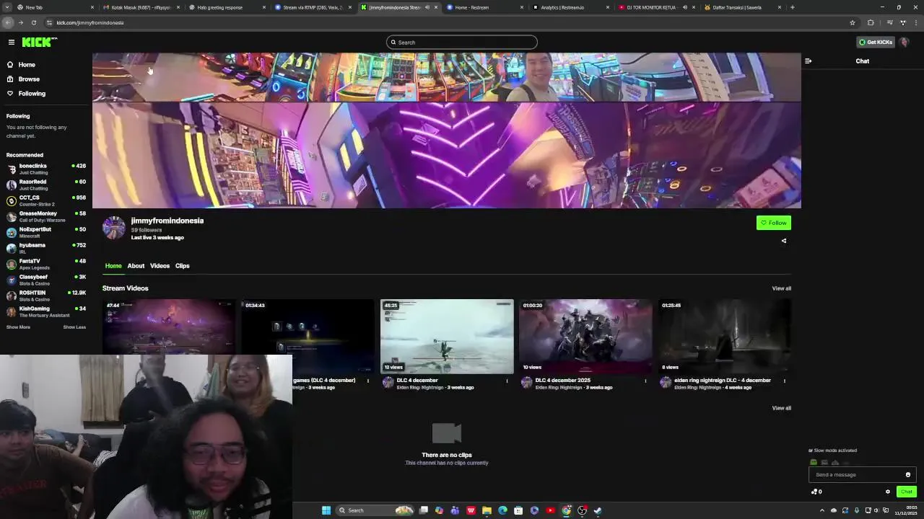Open File Explorer from the taskbar
The width and height of the screenshot is (924, 519).
point(487,510)
